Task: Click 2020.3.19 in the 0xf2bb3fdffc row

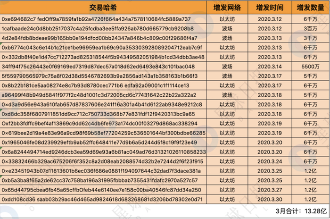Action: pos(270,124)
